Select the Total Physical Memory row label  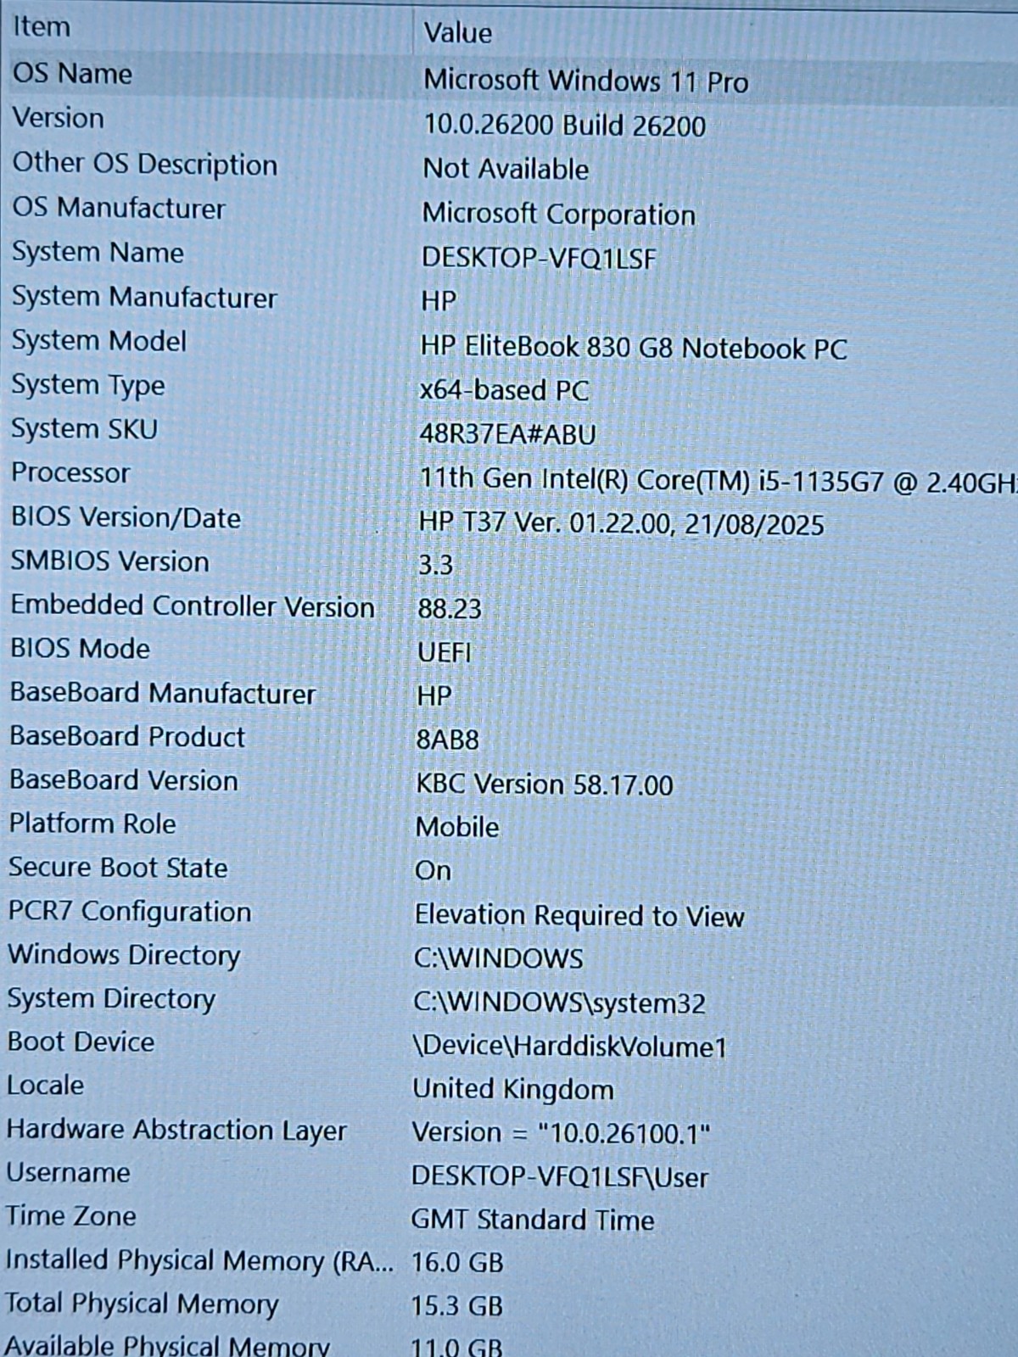point(142,1304)
